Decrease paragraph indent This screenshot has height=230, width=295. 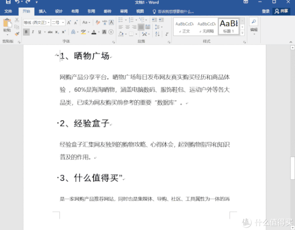(x=155, y=20)
